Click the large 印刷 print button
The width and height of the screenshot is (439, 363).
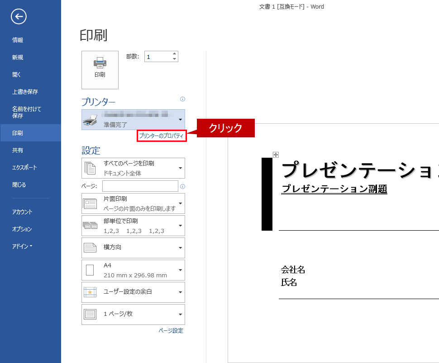coord(100,70)
